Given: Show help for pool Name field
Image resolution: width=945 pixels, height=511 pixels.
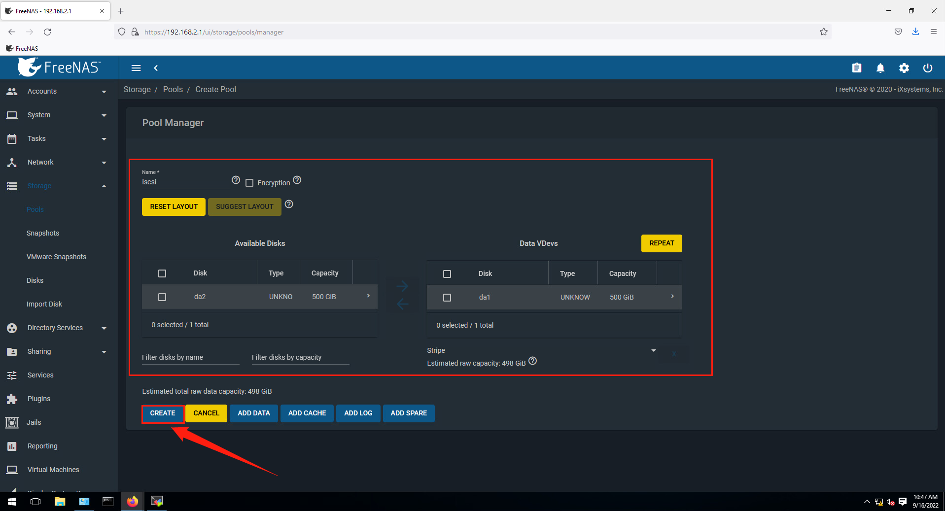Looking at the screenshot, I should (236, 180).
